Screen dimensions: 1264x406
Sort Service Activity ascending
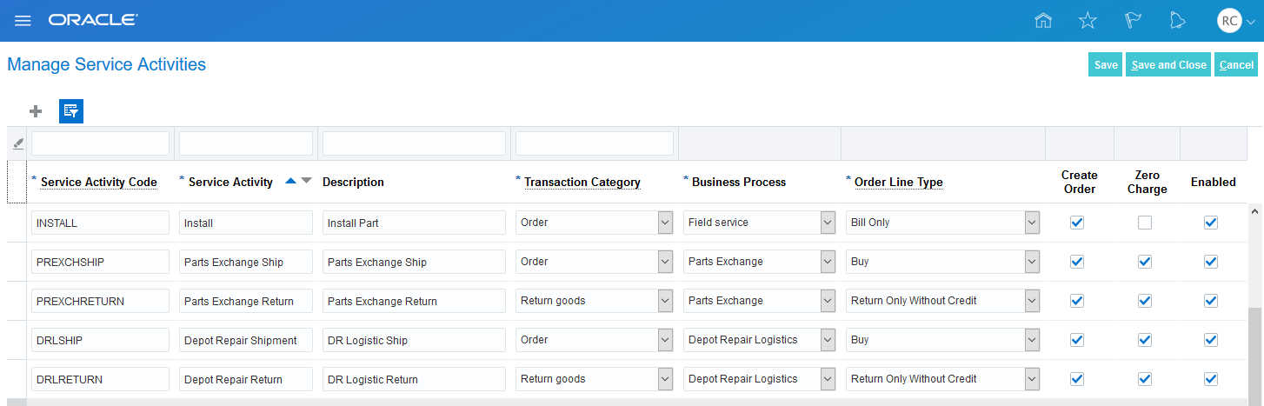click(x=290, y=181)
